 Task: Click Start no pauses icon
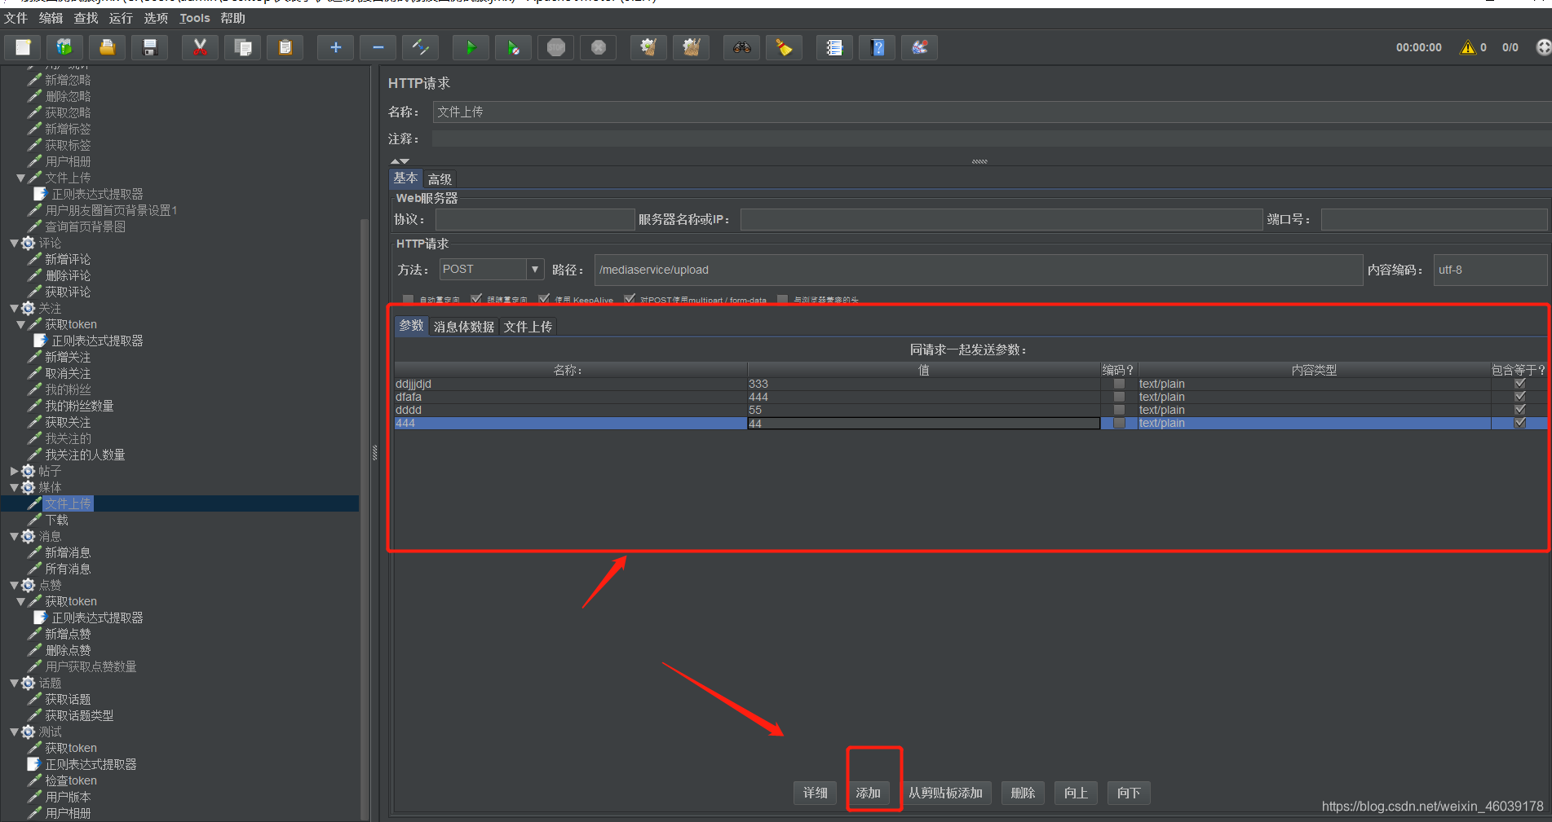tap(513, 47)
